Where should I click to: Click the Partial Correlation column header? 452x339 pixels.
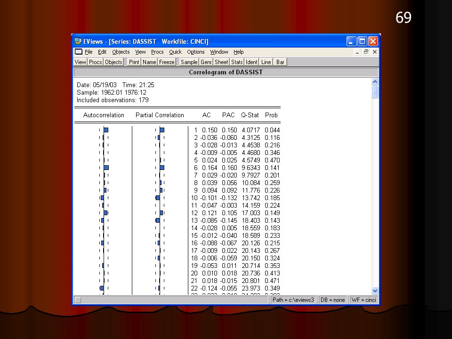160,115
